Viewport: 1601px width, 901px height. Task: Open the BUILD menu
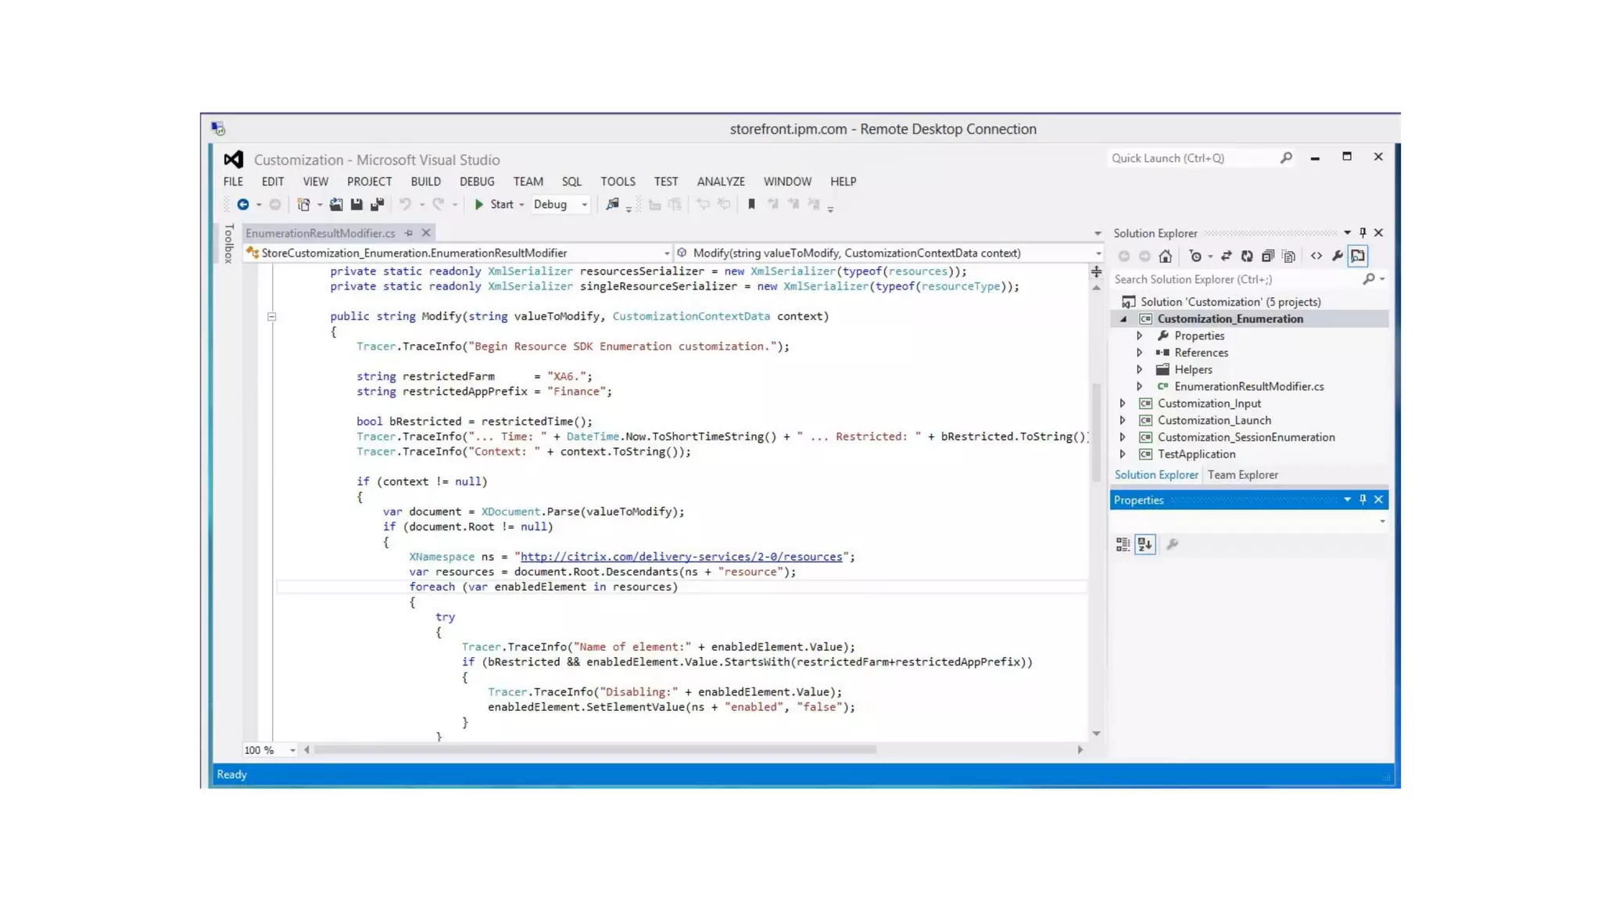(x=425, y=181)
